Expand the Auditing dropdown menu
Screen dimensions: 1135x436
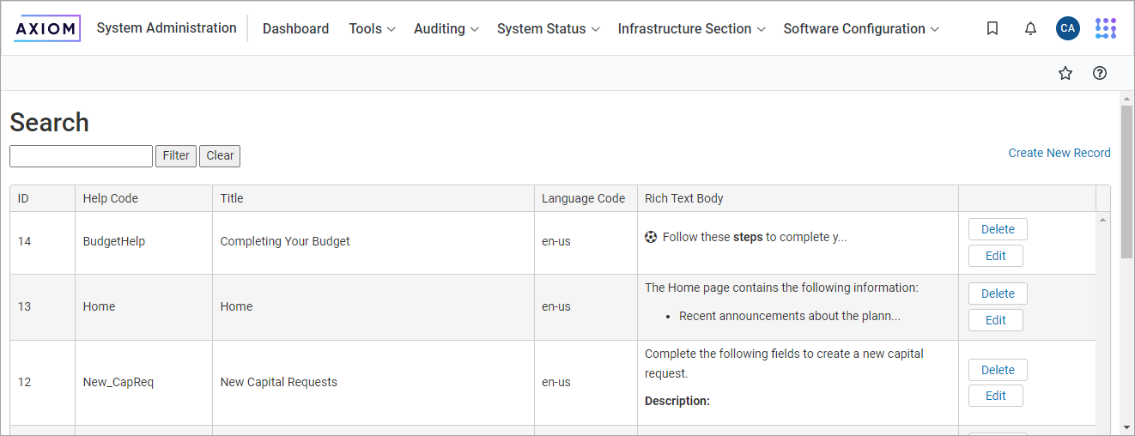pos(446,28)
